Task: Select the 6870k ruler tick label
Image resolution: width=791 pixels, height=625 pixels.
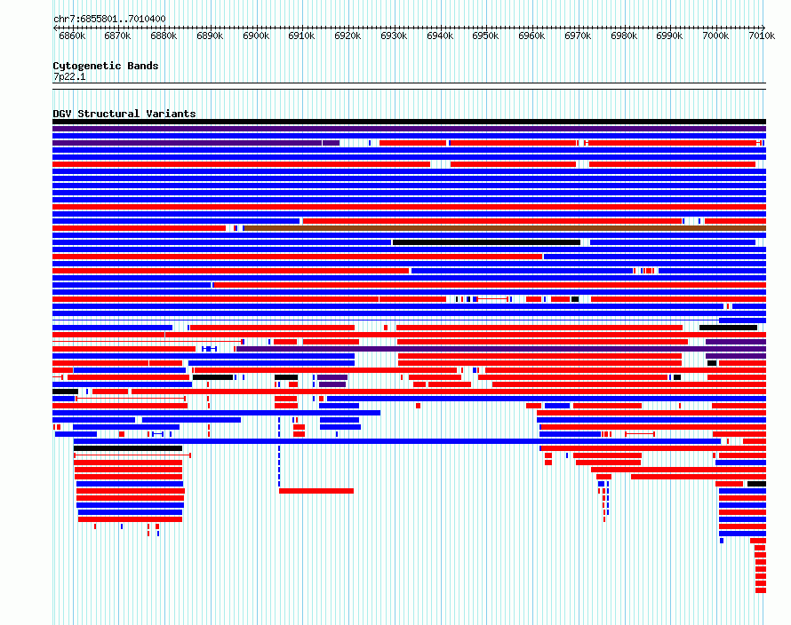Action: click(117, 36)
